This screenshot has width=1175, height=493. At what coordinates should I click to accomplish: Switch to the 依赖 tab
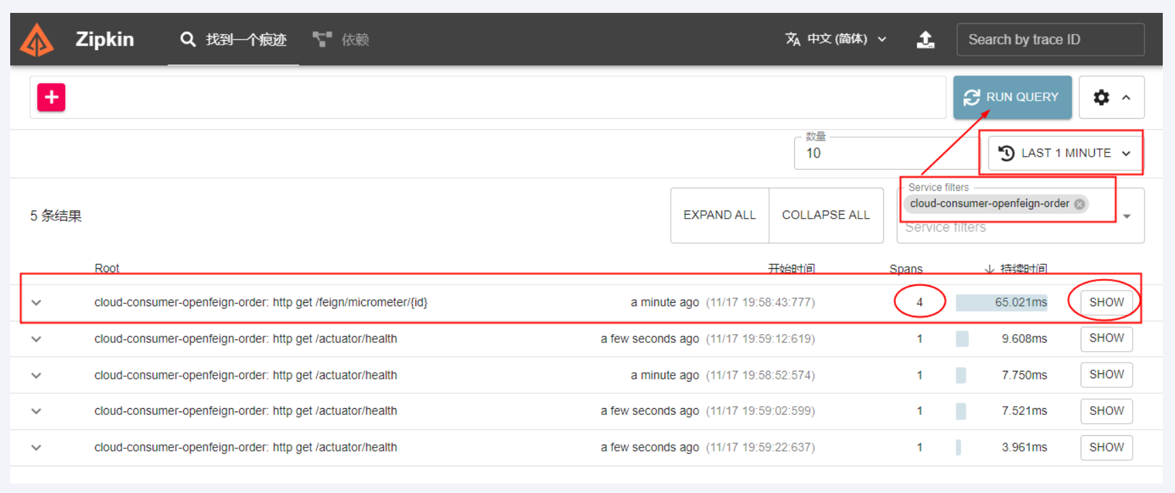tap(341, 39)
